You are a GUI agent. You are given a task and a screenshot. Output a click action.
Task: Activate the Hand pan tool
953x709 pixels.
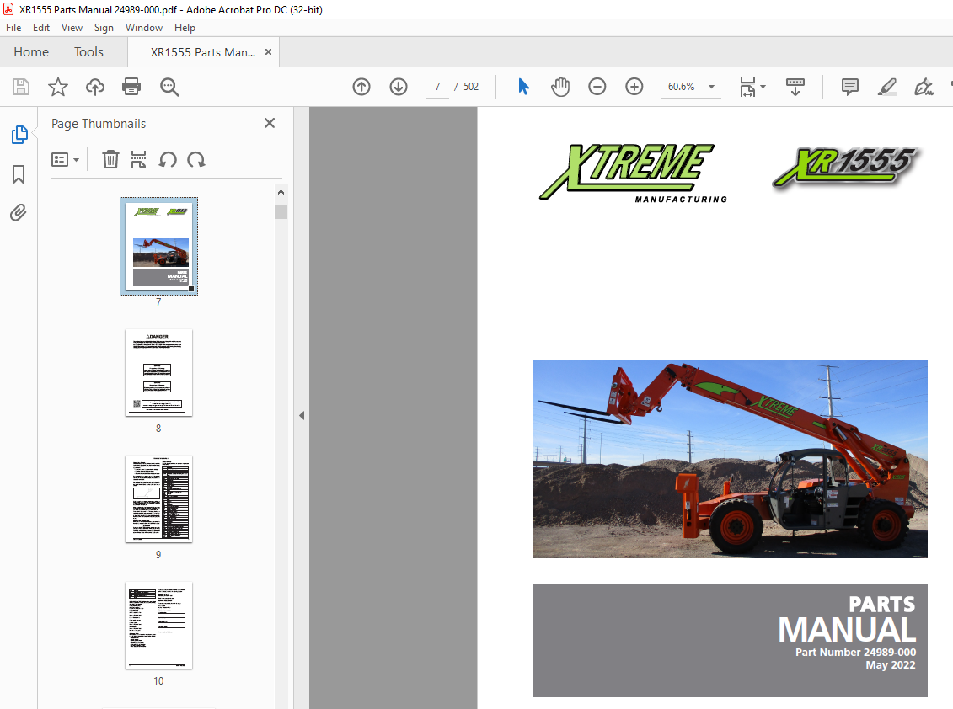click(x=559, y=87)
